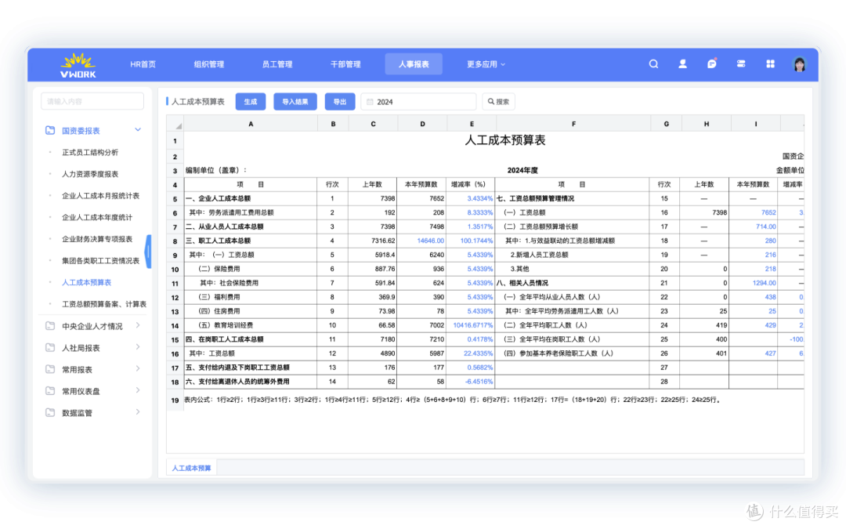Image resolution: width=846 pixels, height=529 pixels.
Task: Select 人工成本预算表 in sidebar
Action: pos(86,282)
